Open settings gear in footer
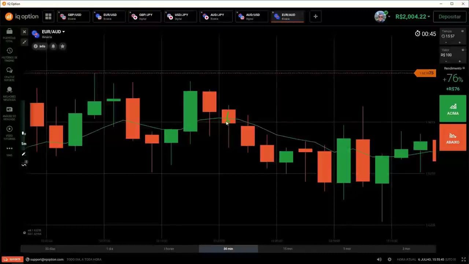This screenshot has width=469, height=264. [389, 259]
